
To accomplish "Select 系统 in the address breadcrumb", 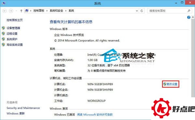I will pos(71,11).
